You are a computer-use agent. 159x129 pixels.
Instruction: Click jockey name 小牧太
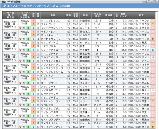[x=83, y=108]
